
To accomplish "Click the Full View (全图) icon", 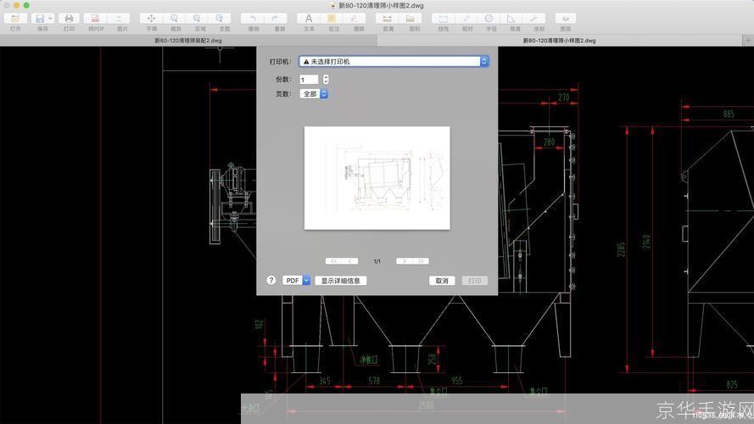I will [x=220, y=19].
